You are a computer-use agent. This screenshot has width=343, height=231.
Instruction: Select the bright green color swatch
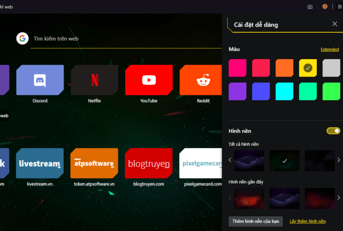point(331,91)
